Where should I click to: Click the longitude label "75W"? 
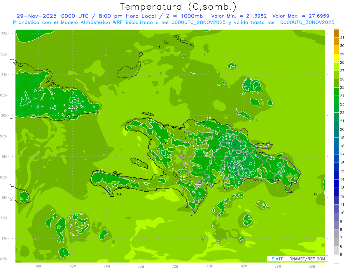click(72, 266)
